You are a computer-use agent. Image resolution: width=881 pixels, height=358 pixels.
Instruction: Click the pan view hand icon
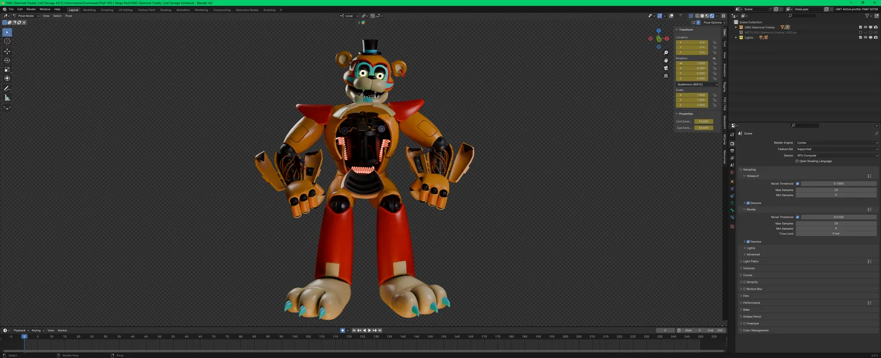coord(666,60)
